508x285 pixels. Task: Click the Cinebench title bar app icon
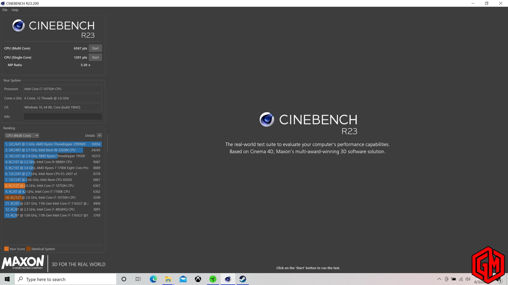point(3,3)
